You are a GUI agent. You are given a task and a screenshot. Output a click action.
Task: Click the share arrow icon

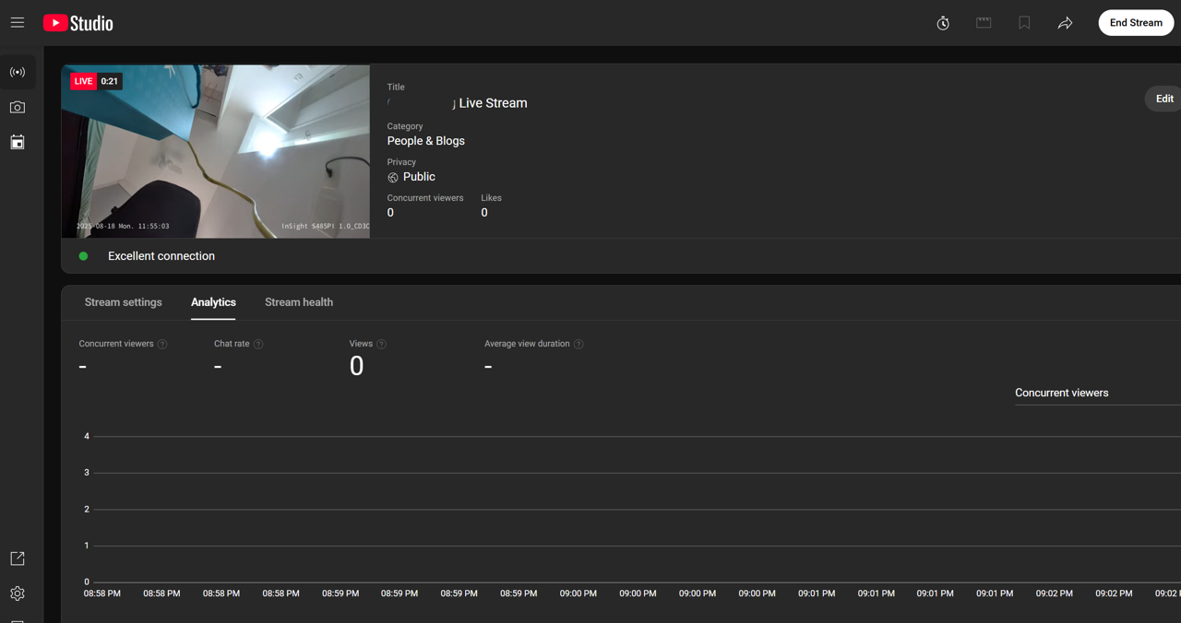[x=1065, y=23]
